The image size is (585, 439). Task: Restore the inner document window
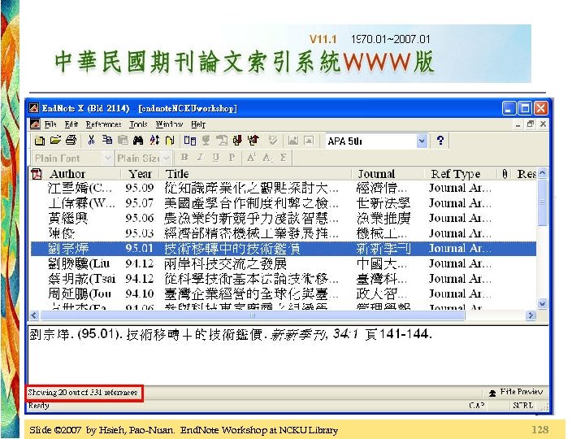530,124
